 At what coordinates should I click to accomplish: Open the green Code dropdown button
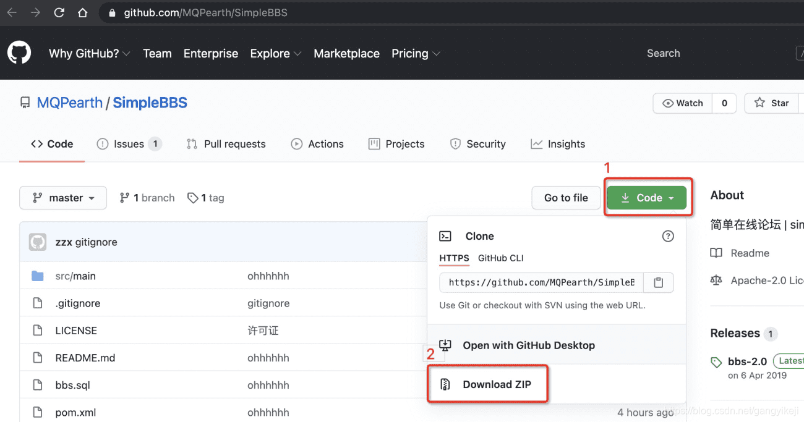point(647,198)
